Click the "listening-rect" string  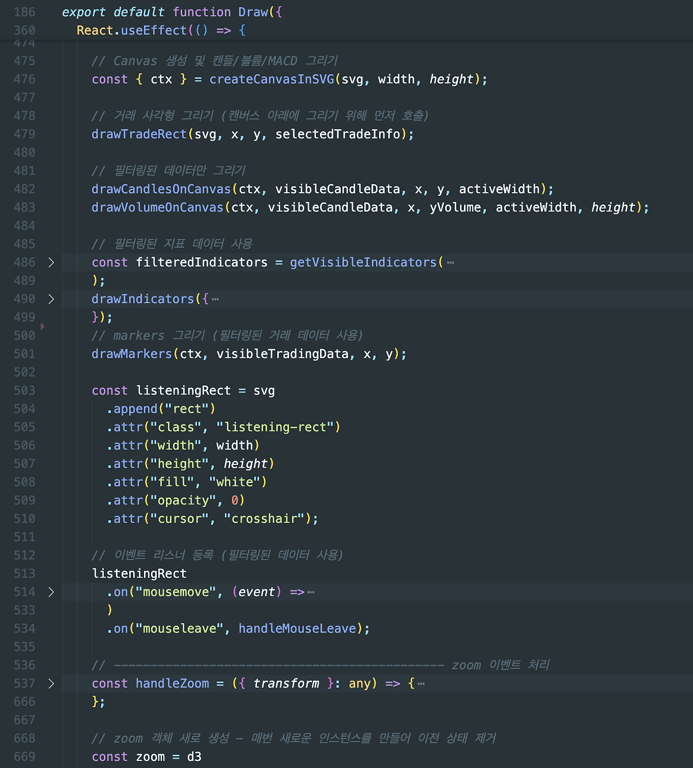[275, 428]
